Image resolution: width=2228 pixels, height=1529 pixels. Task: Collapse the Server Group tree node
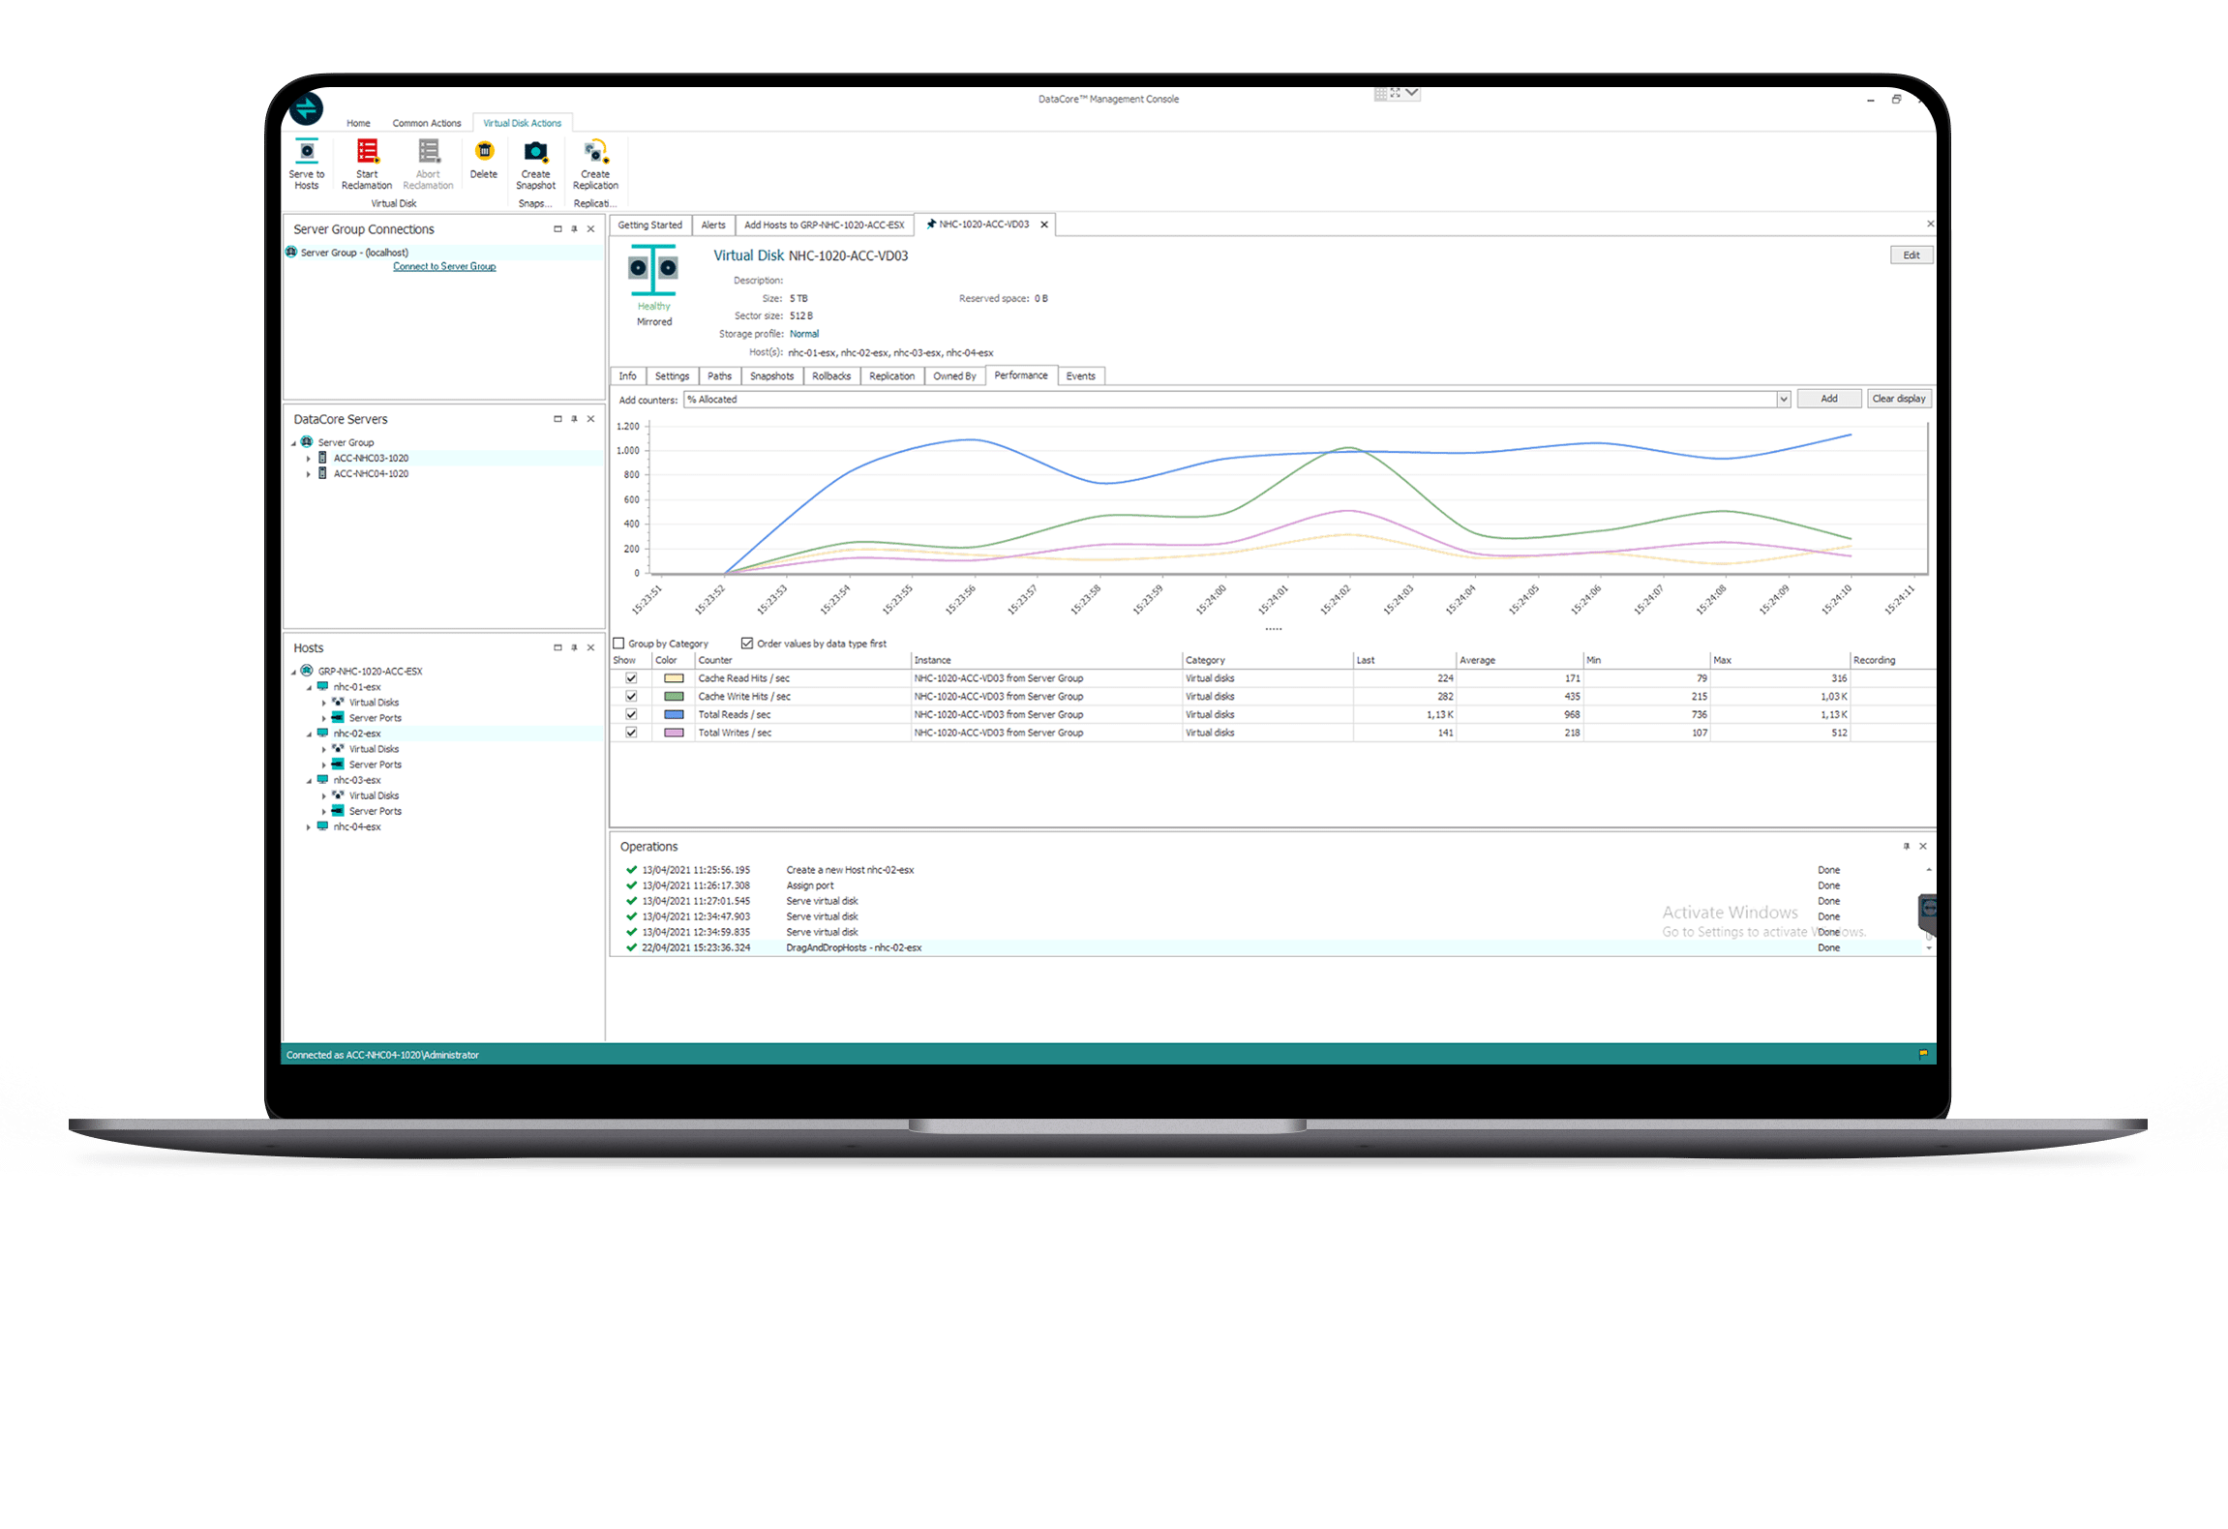(294, 443)
